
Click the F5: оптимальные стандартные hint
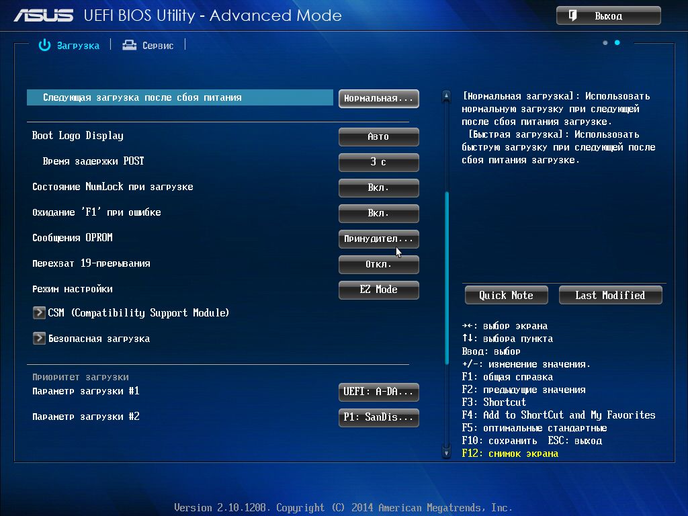pyautogui.click(x=534, y=428)
